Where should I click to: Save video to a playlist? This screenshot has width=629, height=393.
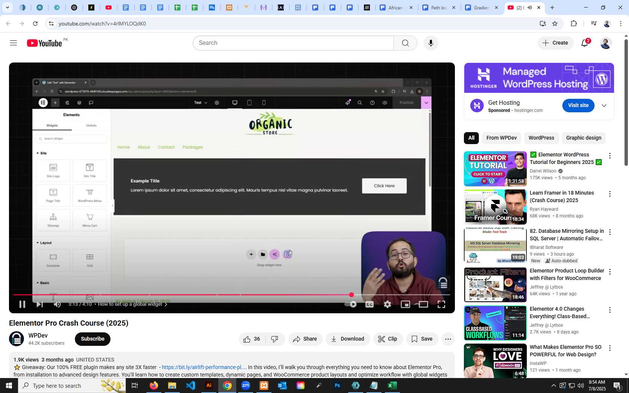click(422, 339)
